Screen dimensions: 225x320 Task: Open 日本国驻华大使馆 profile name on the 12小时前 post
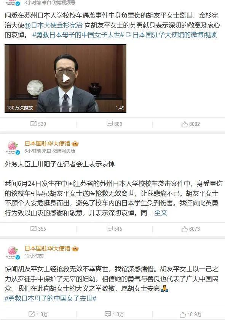pyautogui.click(x=47, y=249)
